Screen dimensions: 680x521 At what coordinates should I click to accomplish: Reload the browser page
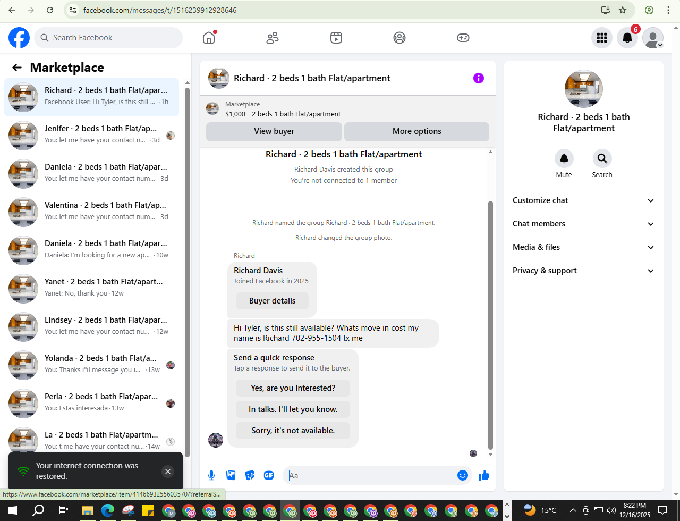pos(50,10)
